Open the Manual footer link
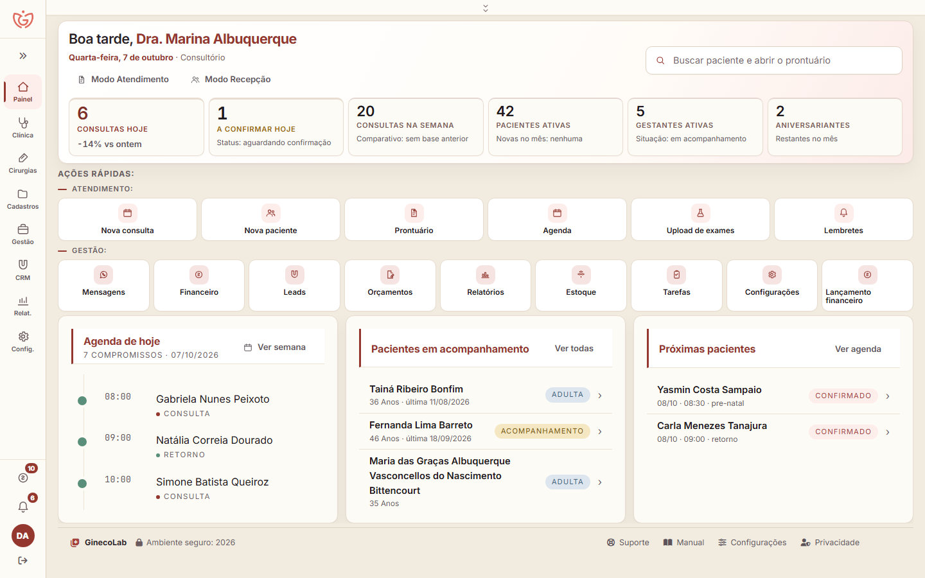 (x=683, y=543)
